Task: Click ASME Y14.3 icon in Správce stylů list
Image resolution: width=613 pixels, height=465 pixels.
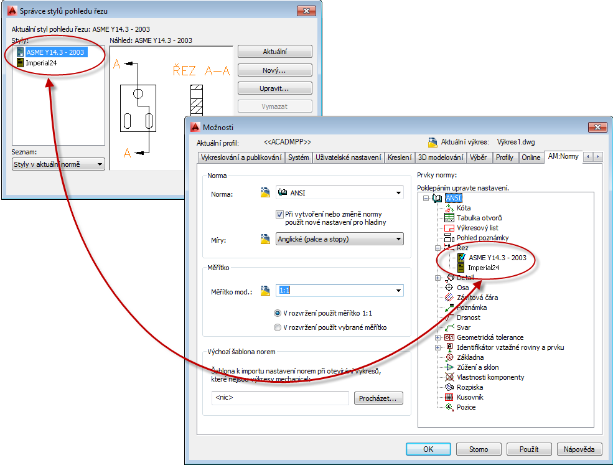Action: coord(21,52)
